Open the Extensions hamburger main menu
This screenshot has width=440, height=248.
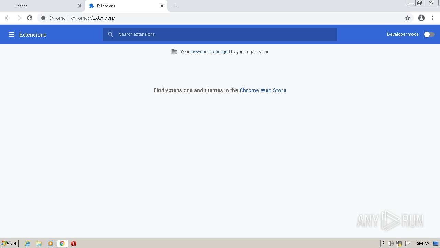pos(12,34)
